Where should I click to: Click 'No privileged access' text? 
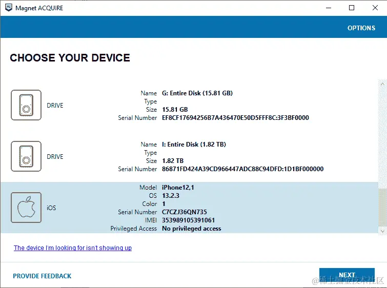192,229
